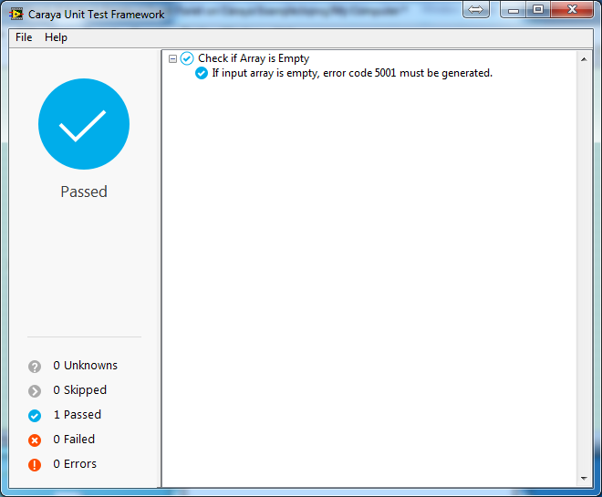Open the File menu
This screenshot has height=497, width=602.
[24, 37]
